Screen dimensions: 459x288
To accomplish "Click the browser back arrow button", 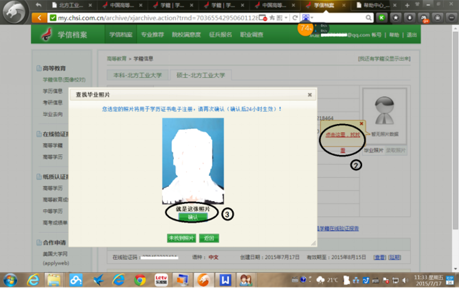I will [38, 18].
